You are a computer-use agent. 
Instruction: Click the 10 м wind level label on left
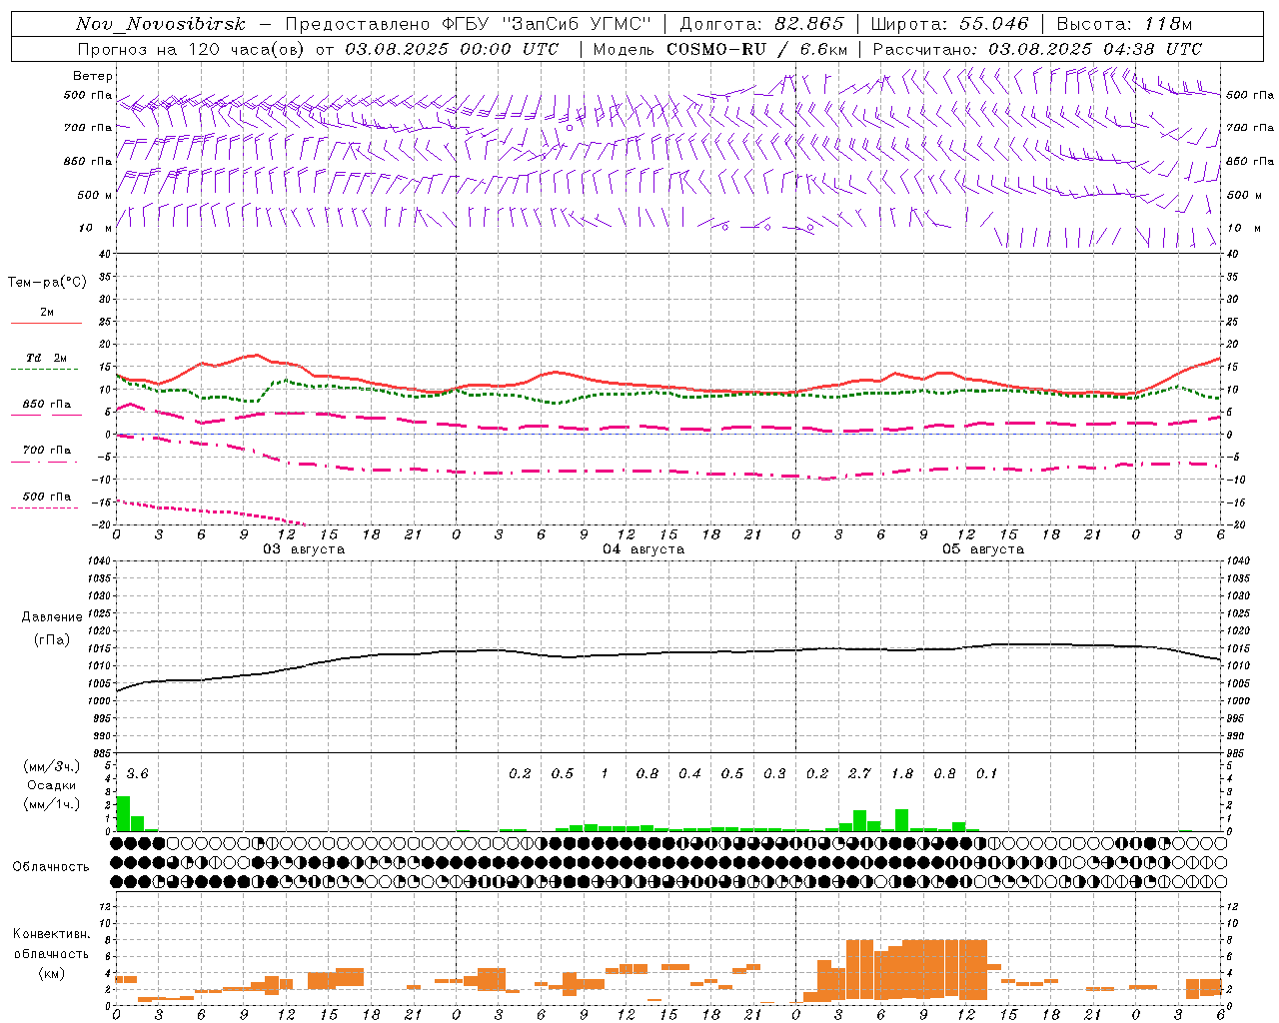coord(94,228)
